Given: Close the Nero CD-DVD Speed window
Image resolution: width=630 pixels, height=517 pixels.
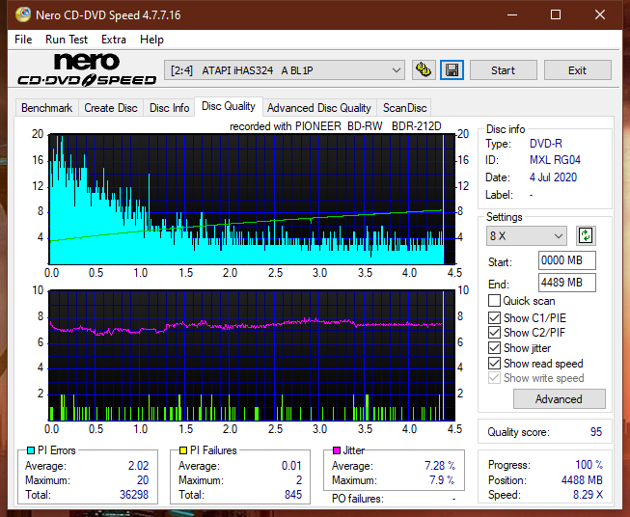Looking at the screenshot, I should (x=600, y=14).
